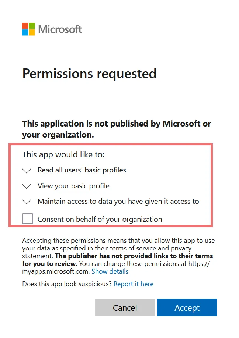Click the Microsoft wordmark text

click(60, 29)
